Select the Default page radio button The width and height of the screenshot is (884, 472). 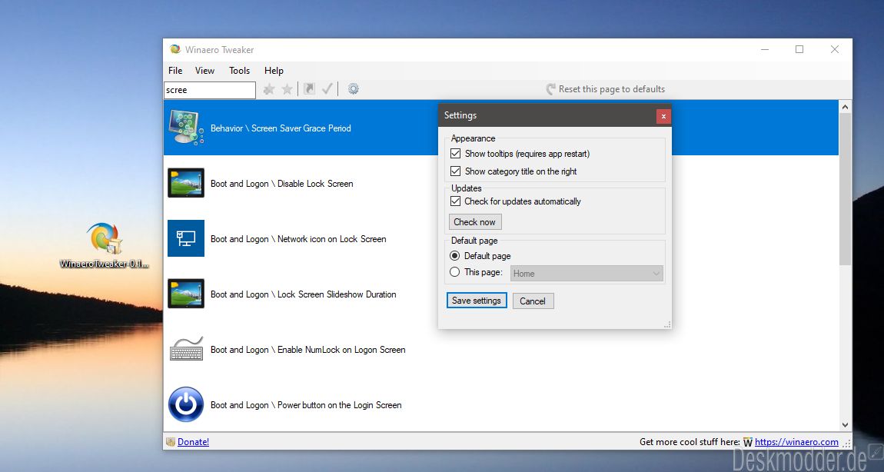coord(455,255)
